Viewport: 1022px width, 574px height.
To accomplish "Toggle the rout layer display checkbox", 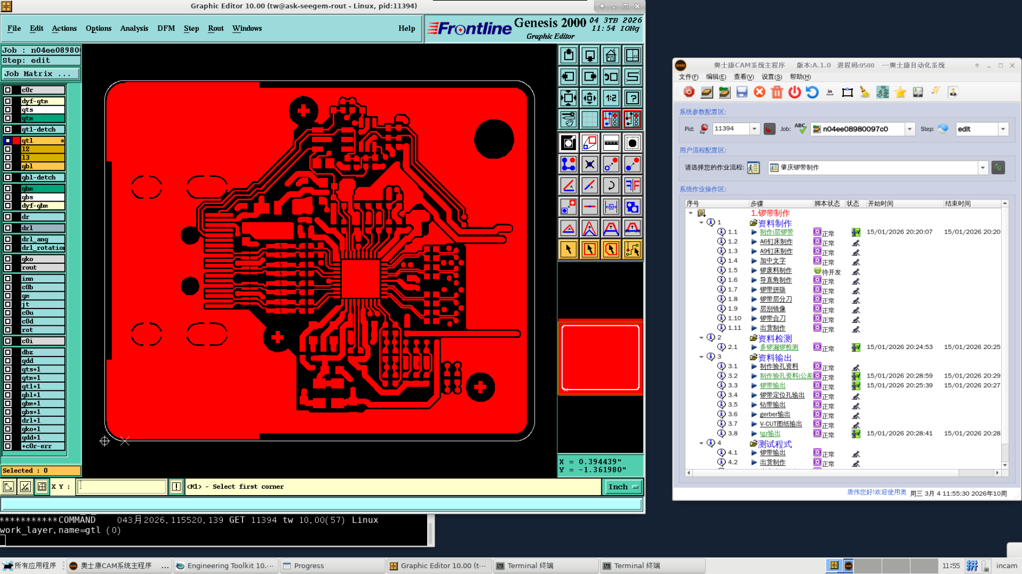I will click(8, 268).
